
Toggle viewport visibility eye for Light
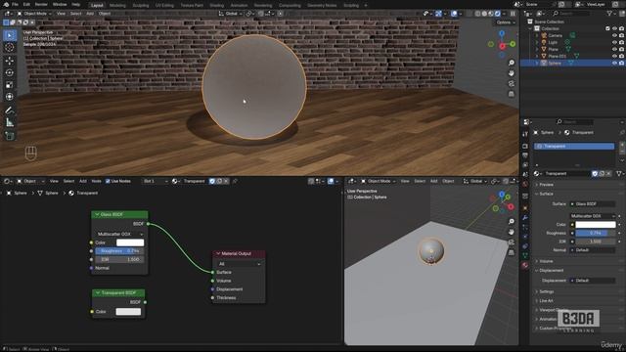[614, 42]
